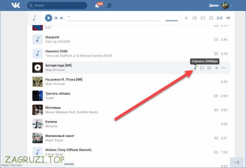This screenshot has height=168, width=246.
Task: Play На рожон ft. Птаха cover
Action: [37, 82]
